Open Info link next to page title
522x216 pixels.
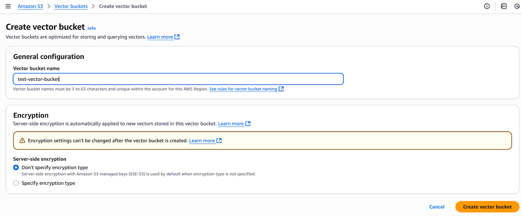click(x=92, y=28)
